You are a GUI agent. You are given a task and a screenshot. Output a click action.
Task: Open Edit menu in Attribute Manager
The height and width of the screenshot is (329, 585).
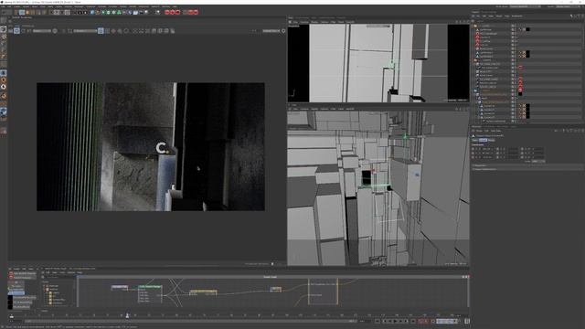coord(486,131)
